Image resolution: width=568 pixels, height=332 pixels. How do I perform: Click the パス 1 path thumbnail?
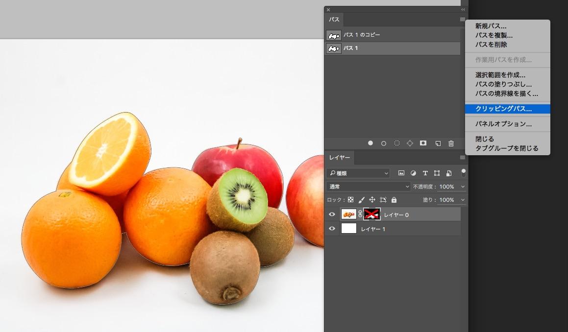click(x=333, y=48)
